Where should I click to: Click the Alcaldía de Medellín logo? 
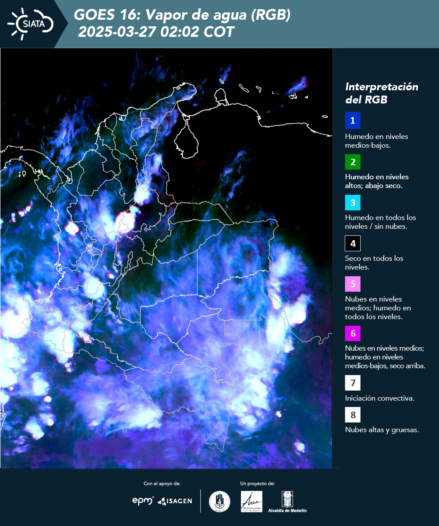pos(287,501)
